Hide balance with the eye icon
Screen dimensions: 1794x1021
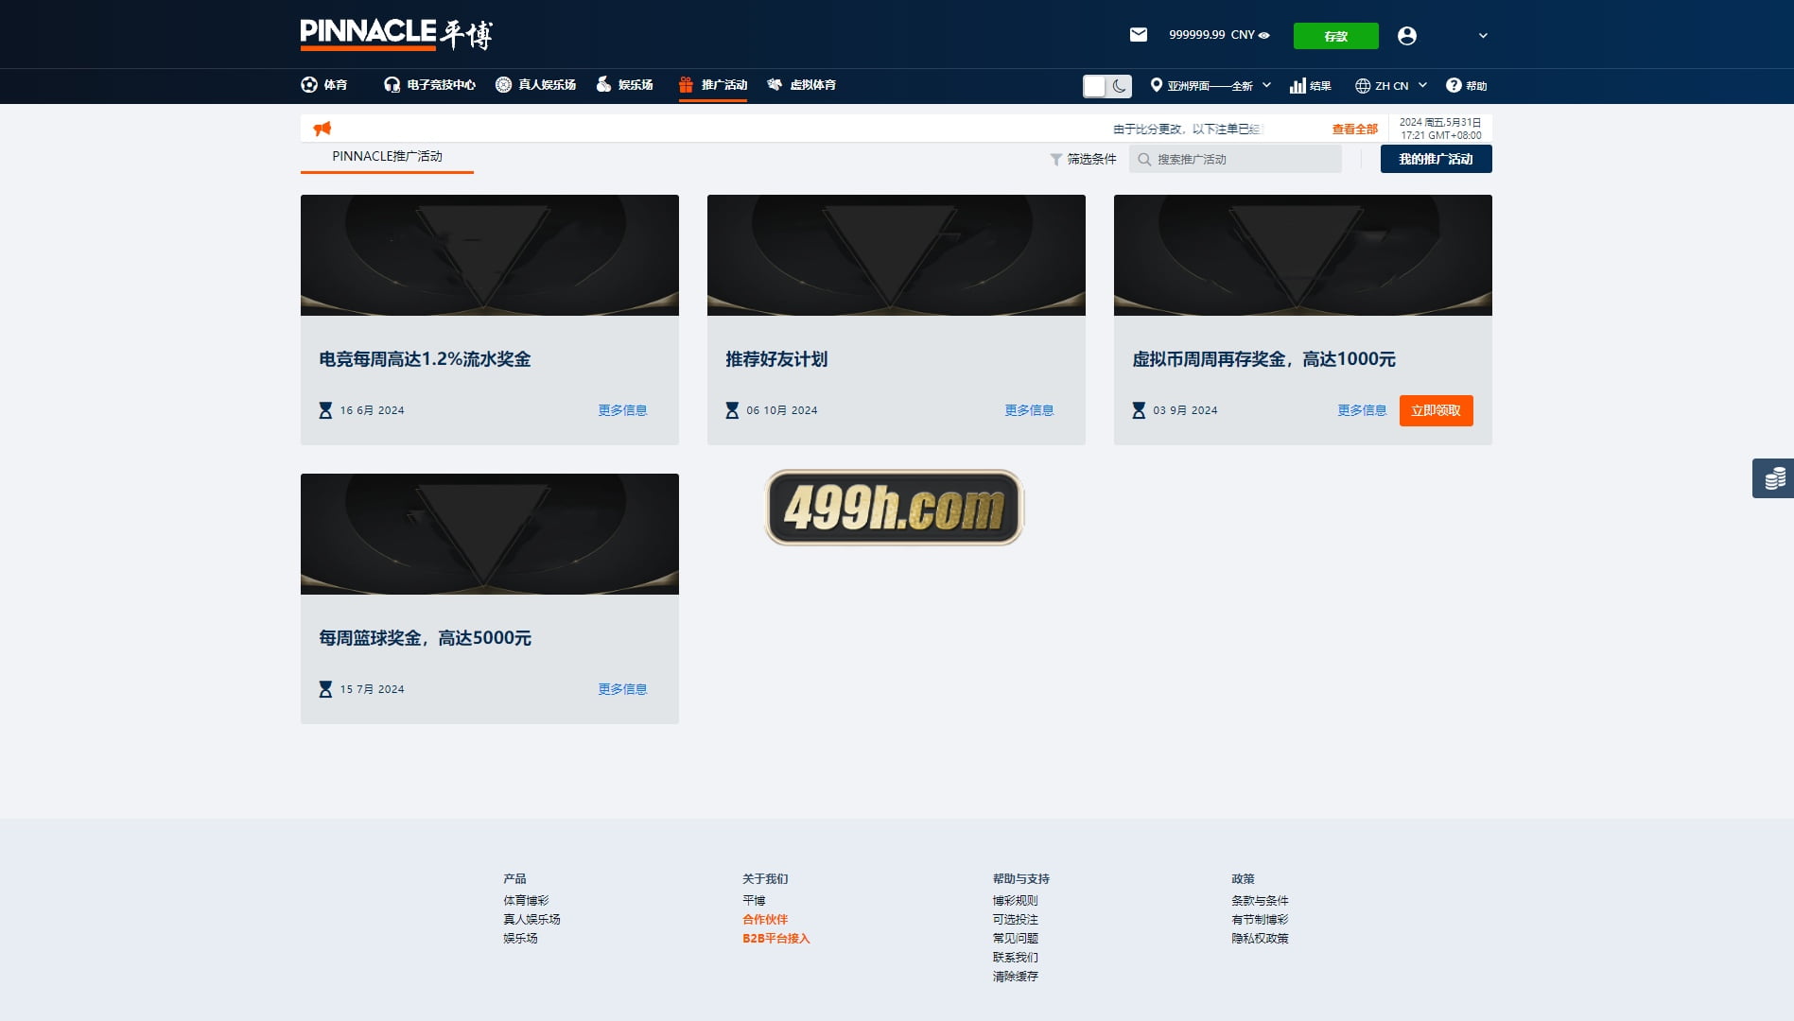1264,35
